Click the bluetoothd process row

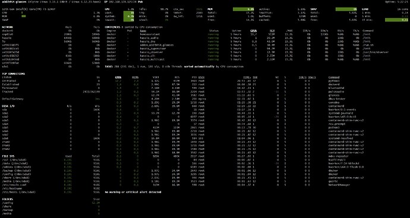tap(239, 88)
